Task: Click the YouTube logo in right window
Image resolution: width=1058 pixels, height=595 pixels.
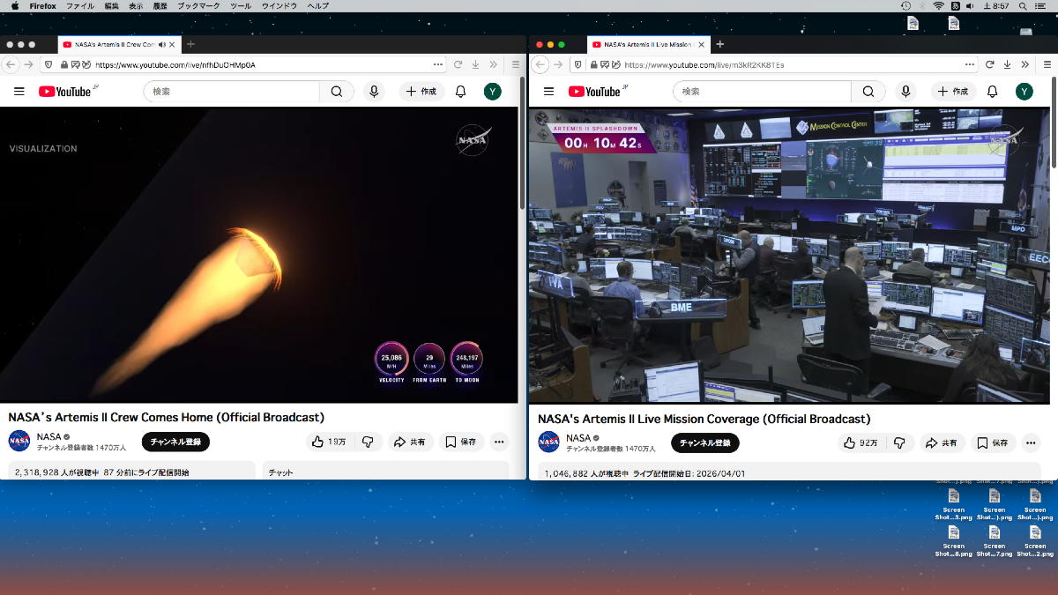Action: pyautogui.click(x=594, y=92)
